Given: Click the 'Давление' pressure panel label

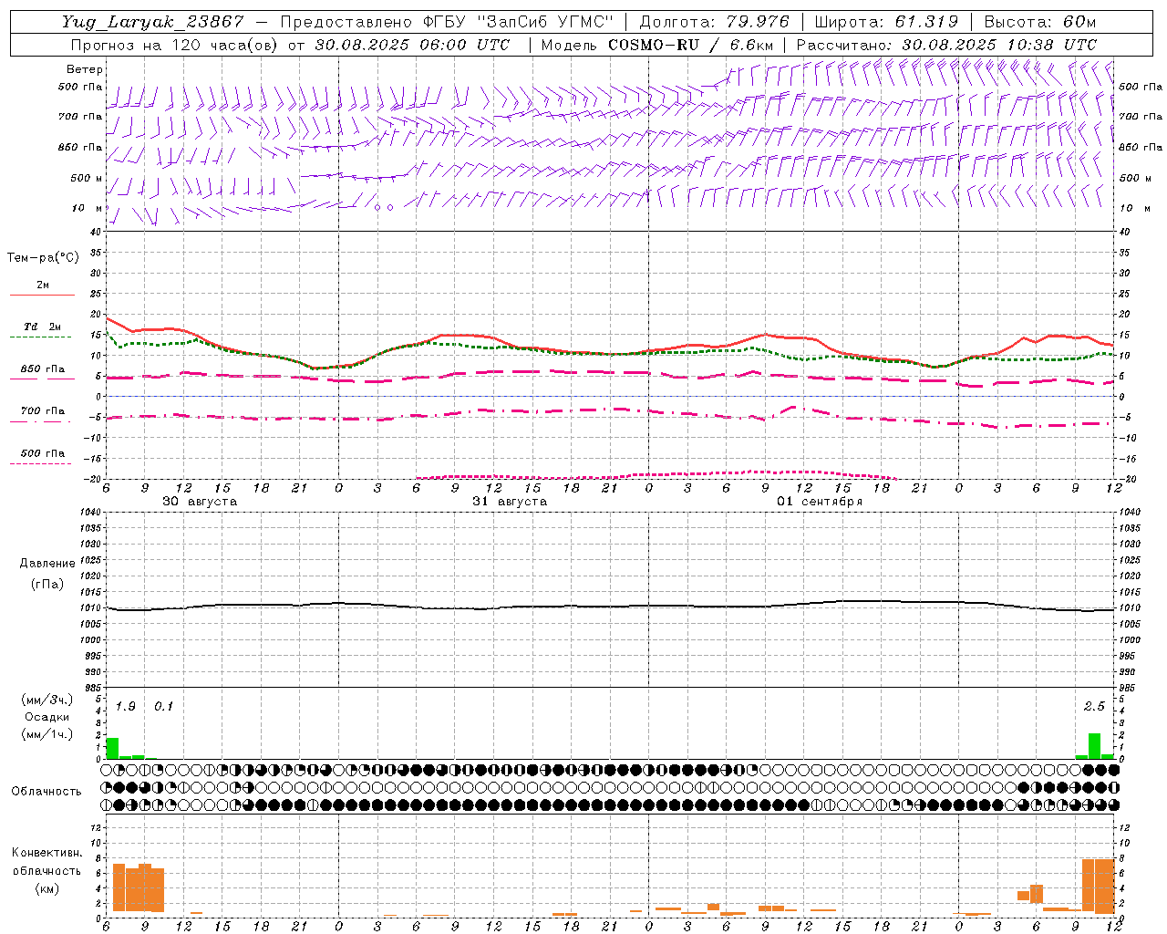Looking at the screenshot, I should pos(47,564).
